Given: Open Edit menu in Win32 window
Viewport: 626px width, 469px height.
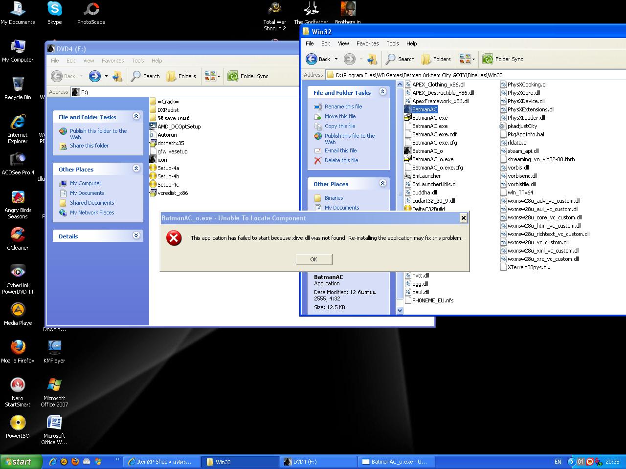Looking at the screenshot, I should point(326,43).
